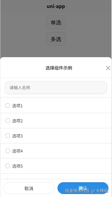Click the uni-app page title

(56, 7)
